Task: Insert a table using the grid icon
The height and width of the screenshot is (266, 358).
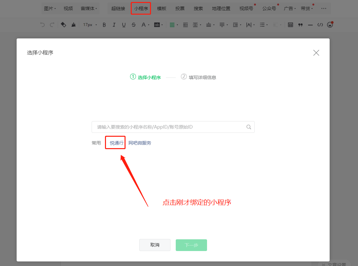Action: pyautogui.click(x=291, y=25)
